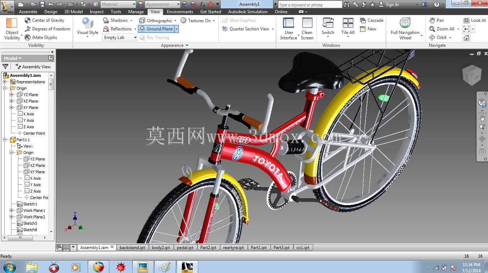Screen dimensions: 488x273
Task: Open the Model browser help icon
Action: (51, 58)
